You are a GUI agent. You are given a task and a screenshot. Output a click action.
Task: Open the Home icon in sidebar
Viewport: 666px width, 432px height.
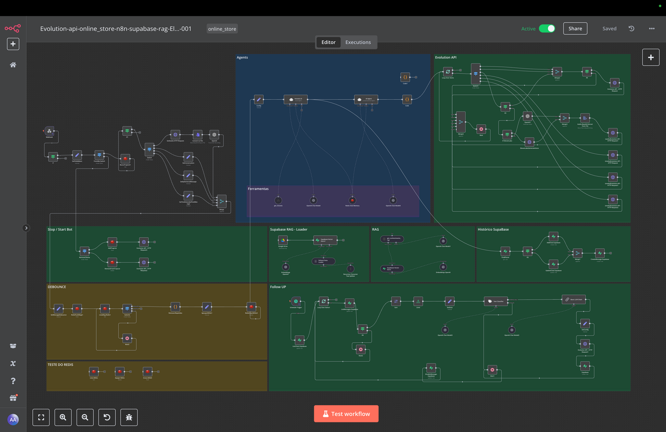[x=13, y=65]
